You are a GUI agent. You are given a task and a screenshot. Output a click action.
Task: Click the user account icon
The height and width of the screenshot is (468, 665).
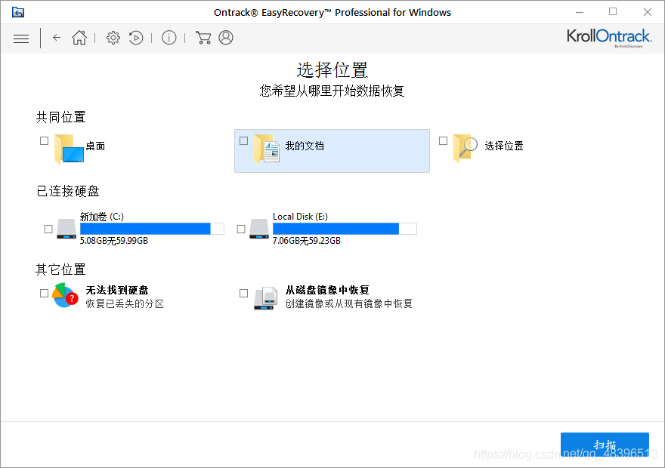tap(225, 37)
